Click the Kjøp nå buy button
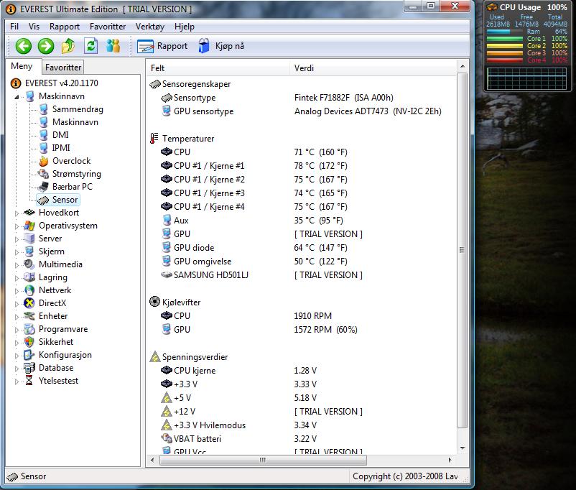The height and width of the screenshot is (490, 576). click(220, 46)
